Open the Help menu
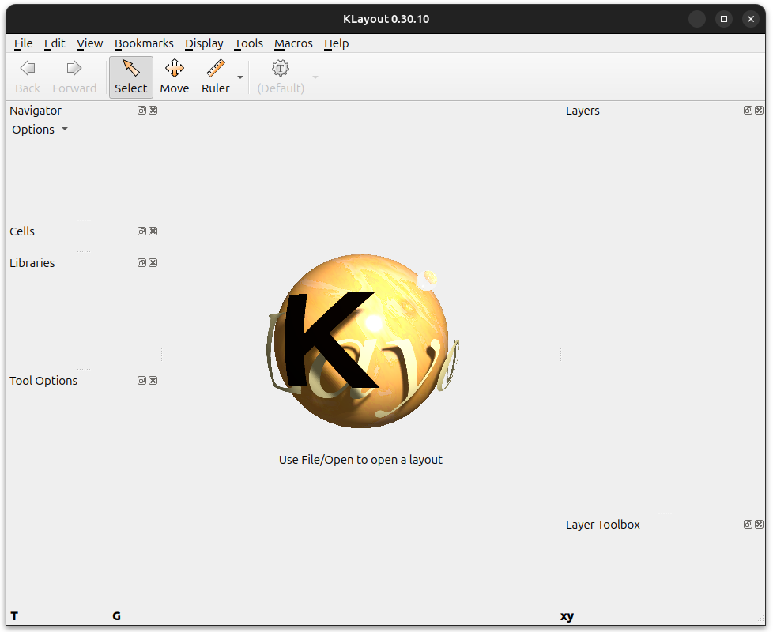The height and width of the screenshot is (632, 773). click(336, 43)
